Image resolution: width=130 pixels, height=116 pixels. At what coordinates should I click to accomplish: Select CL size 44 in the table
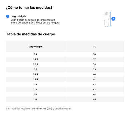tap(94, 94)
